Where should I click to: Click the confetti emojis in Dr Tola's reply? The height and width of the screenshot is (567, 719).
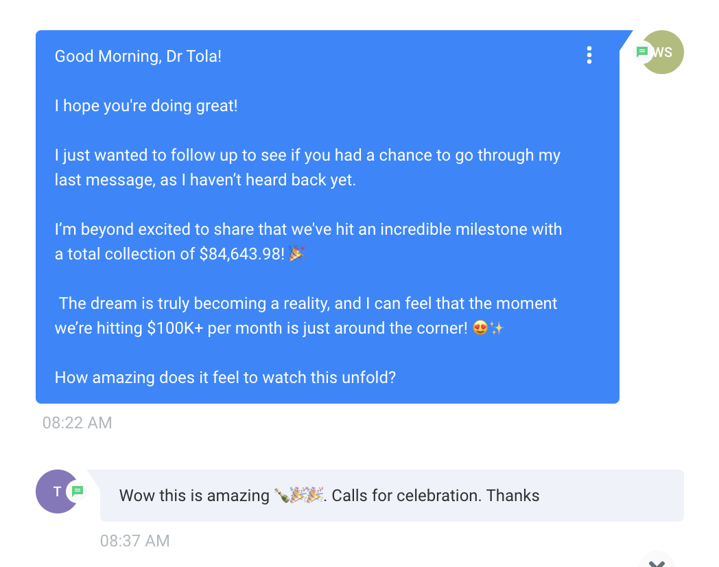coord(307,496)
